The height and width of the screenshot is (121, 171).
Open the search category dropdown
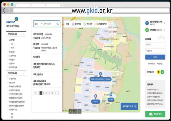(38, 24)
